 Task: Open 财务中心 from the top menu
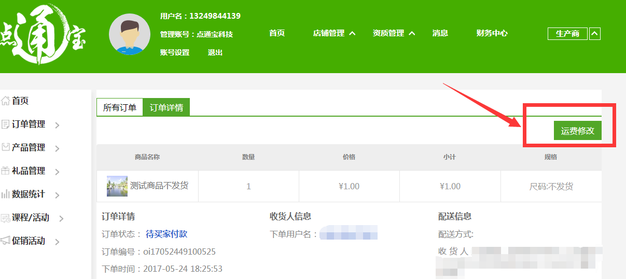click(x=492, y=33)
